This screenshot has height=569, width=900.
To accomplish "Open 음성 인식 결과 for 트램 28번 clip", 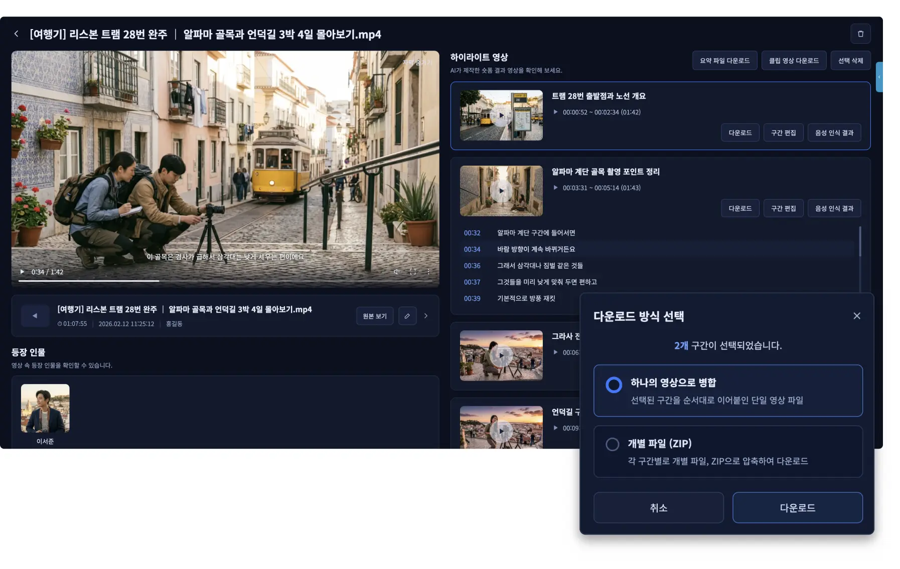I will (834, 133).
